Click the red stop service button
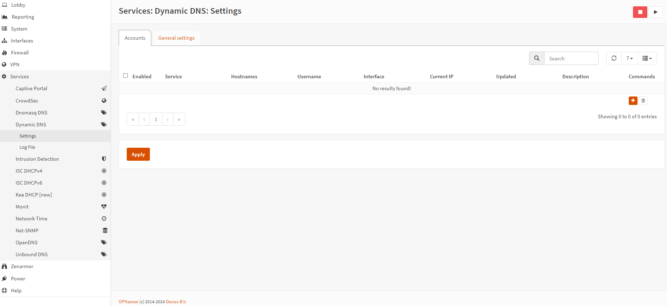Viewport: 667px width, 306px height. point(640,12)
